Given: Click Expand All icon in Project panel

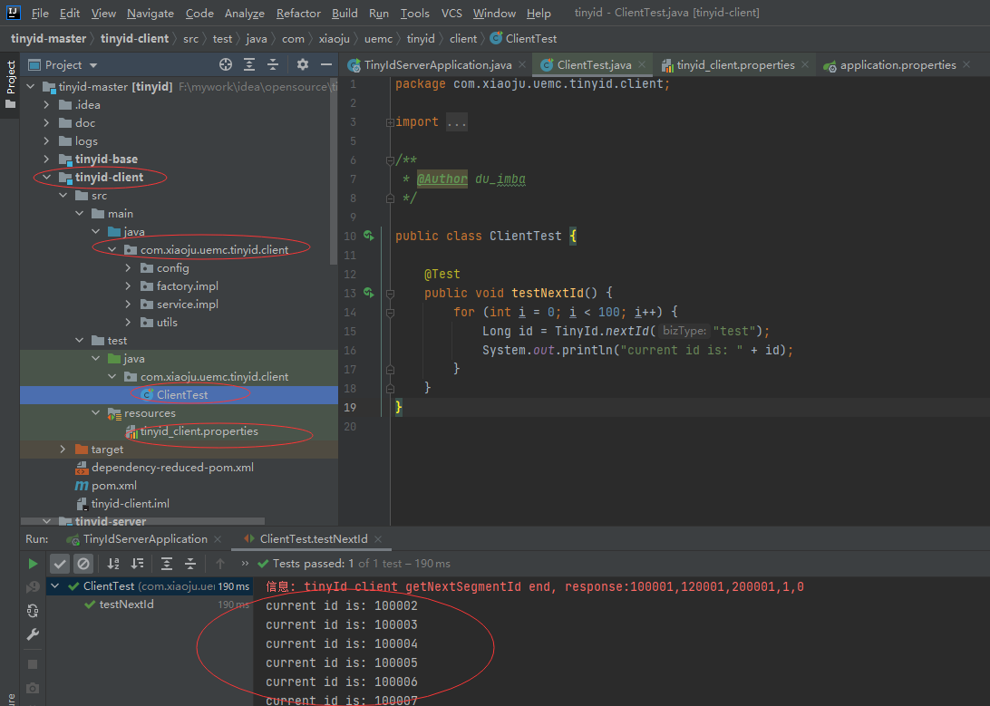Looking at the screenshot, I should pos(249,64).
